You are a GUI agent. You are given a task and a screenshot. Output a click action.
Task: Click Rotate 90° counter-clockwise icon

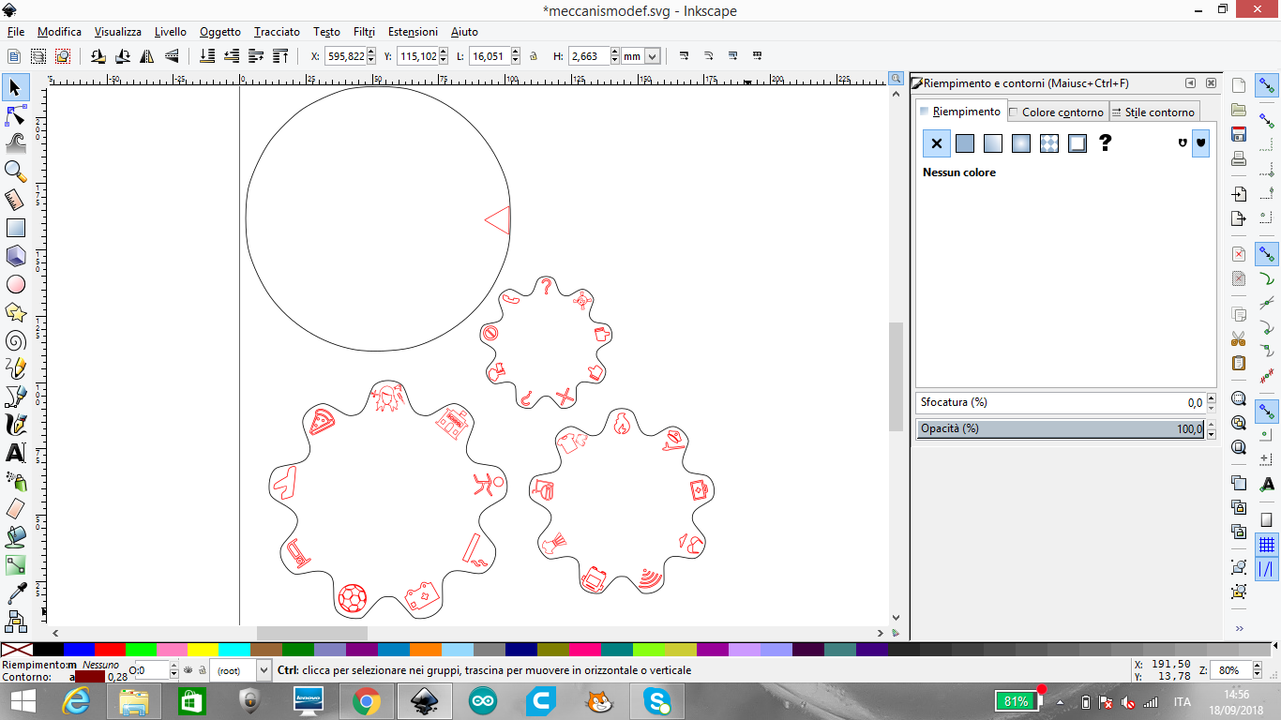[x=98, y=56]
